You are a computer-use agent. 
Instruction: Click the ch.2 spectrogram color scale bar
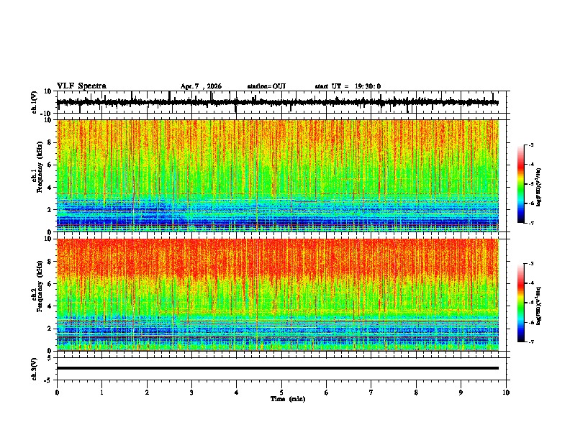click(520, 303)
